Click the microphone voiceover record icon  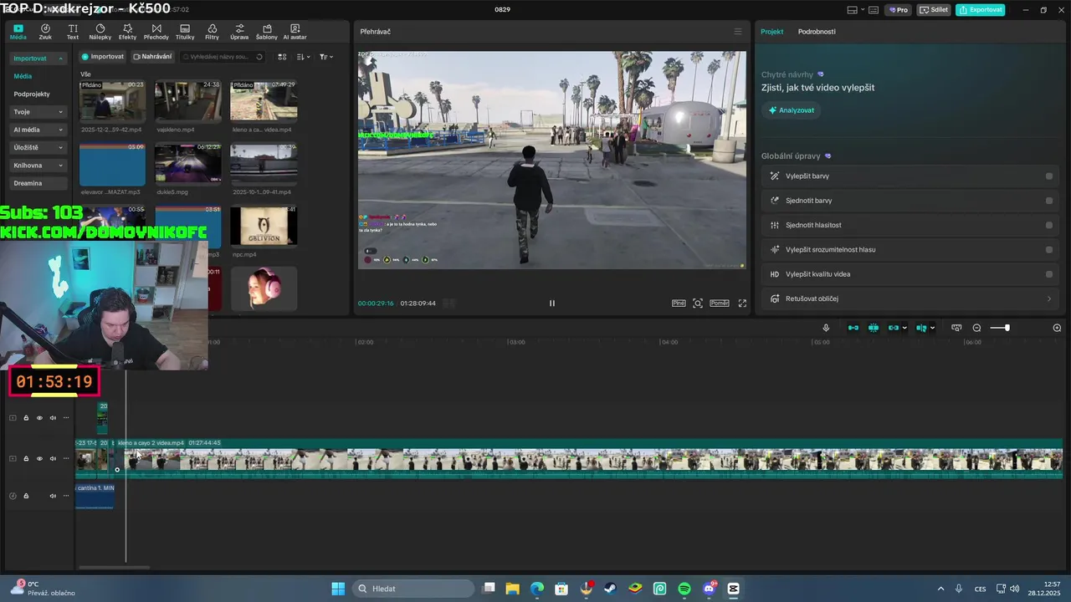pos(826,328)
